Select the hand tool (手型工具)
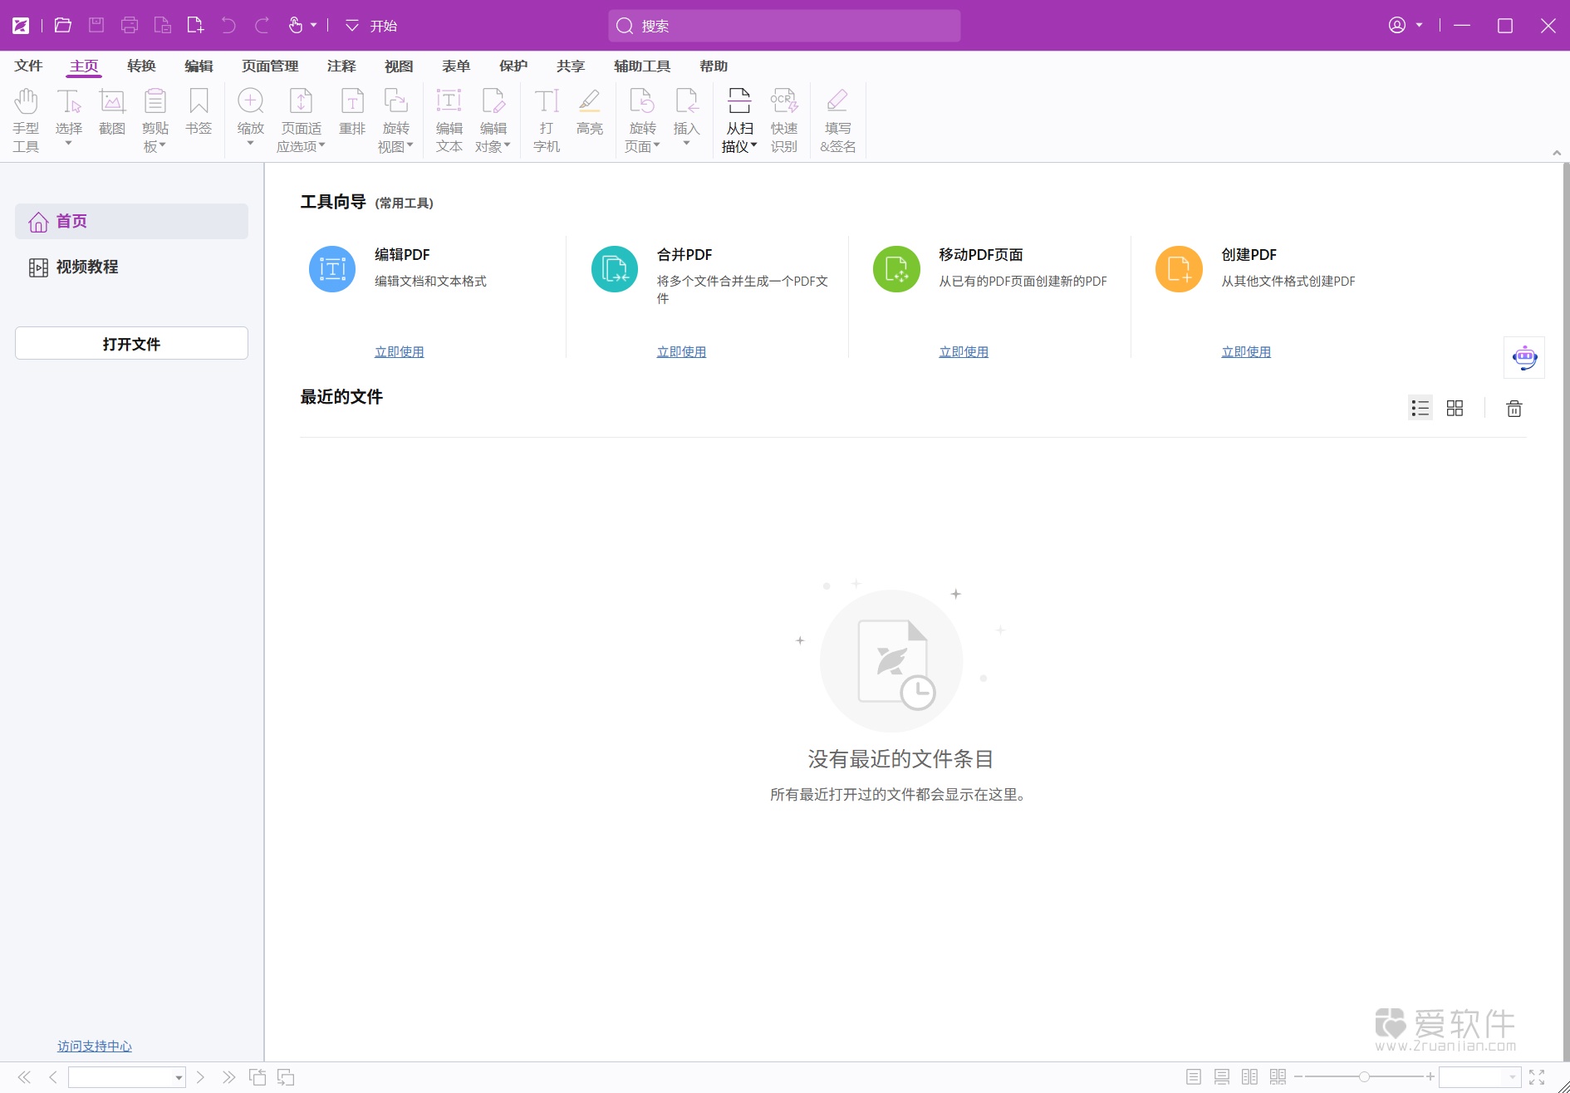The width and height of the screenshot is (1570, 1093). [x=26, y=116]
